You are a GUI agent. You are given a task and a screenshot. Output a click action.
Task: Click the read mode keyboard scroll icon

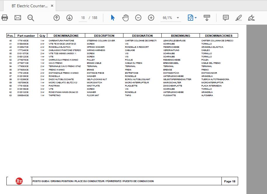pos(207,18)
